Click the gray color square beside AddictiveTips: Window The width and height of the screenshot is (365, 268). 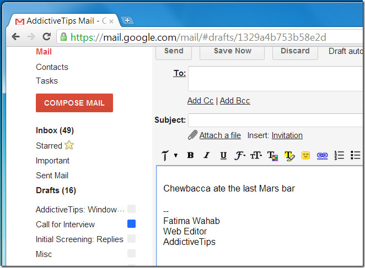point(131,209)
